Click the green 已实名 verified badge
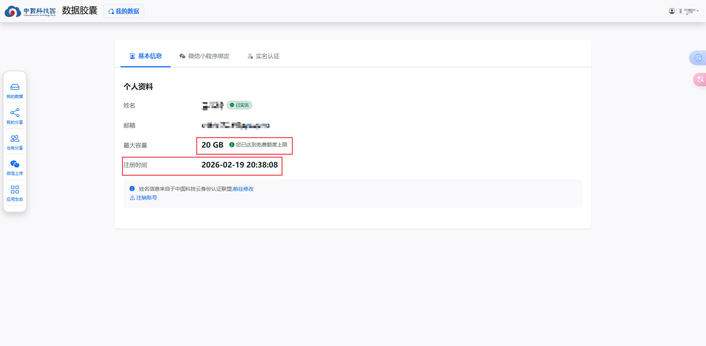The image size is (706, 346). pos(239,105)
